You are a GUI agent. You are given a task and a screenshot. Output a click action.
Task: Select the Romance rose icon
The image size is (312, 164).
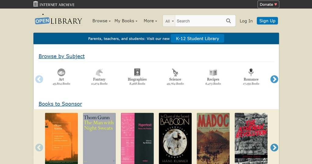click(x=251, y=72)
